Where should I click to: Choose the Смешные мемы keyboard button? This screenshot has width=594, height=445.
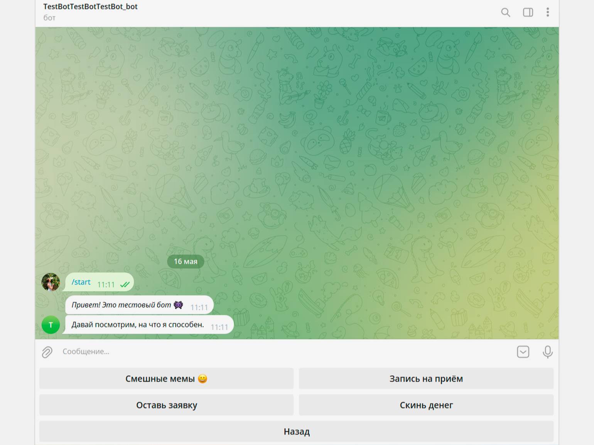pos(166,379)
